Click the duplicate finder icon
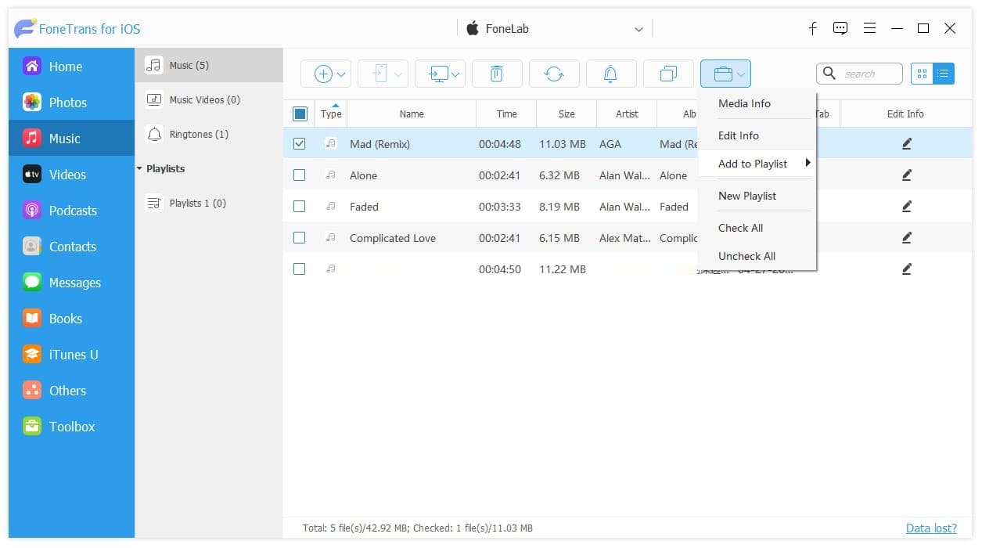 click(x=668, y=74)
